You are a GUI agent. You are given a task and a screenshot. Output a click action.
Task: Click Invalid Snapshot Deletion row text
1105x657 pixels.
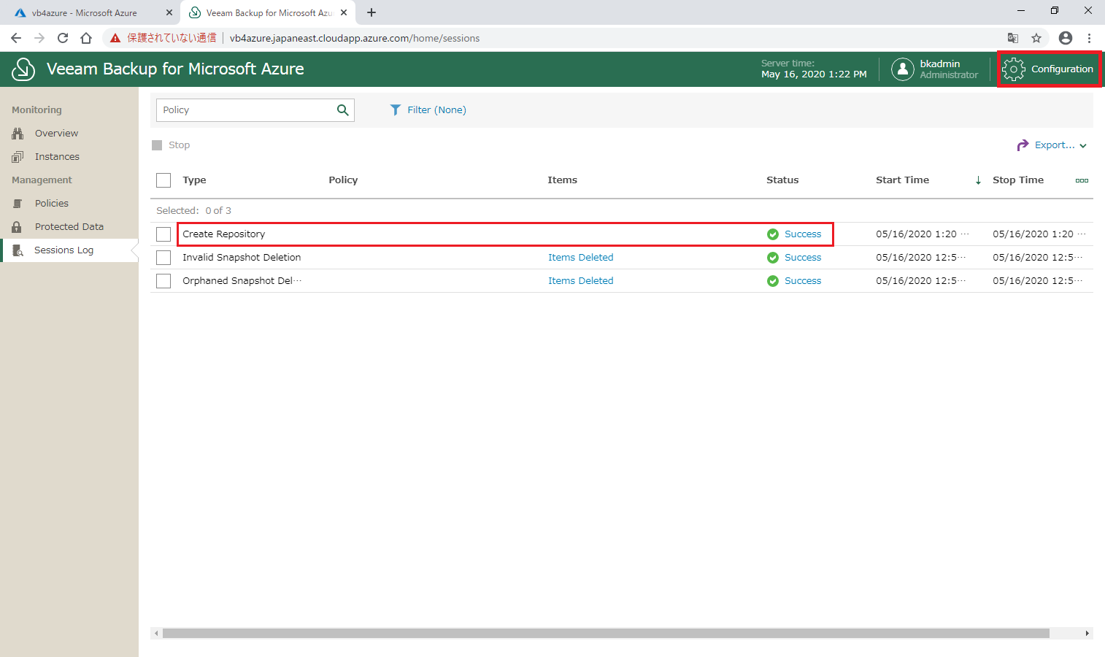(242, 258)
